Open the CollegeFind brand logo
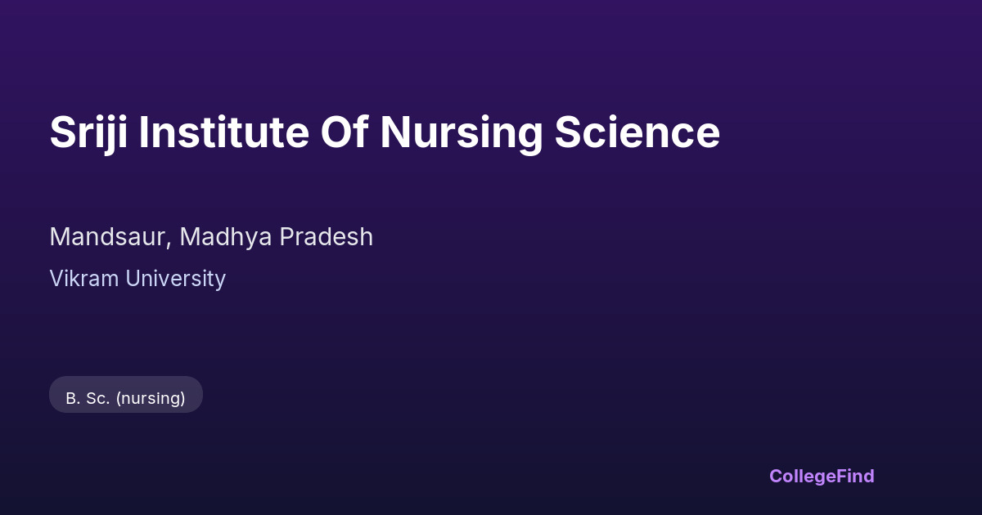The image size is (982, 515). [x=822, y=476]
